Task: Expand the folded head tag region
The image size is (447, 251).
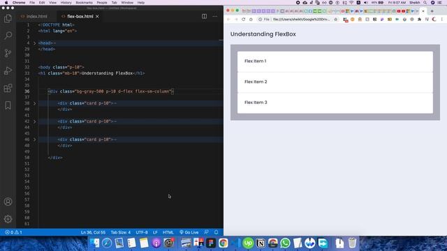Action: tap(35, 43)
